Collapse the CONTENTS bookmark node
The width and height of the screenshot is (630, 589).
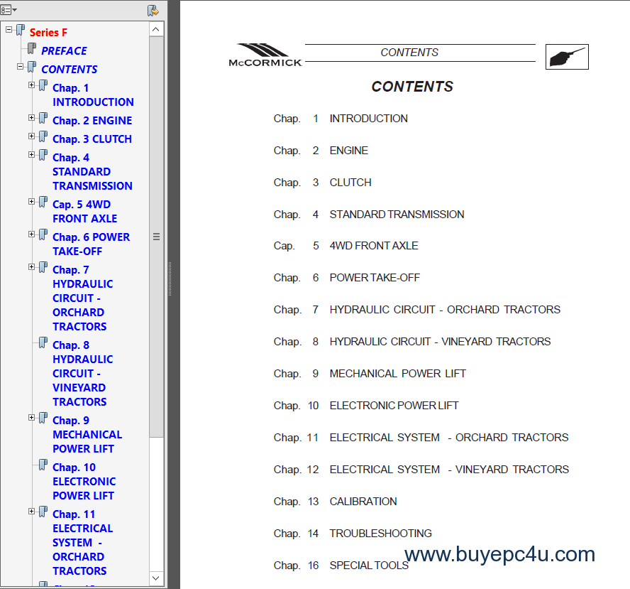click(x=20, y=66)
